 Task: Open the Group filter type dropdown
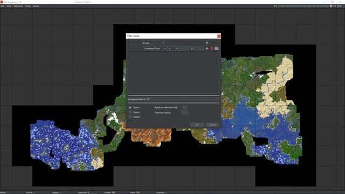[x=153, y=43]
